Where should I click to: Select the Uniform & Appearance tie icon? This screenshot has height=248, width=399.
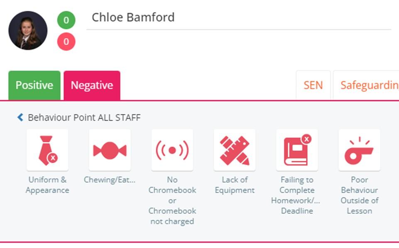(x=47, y=150)
